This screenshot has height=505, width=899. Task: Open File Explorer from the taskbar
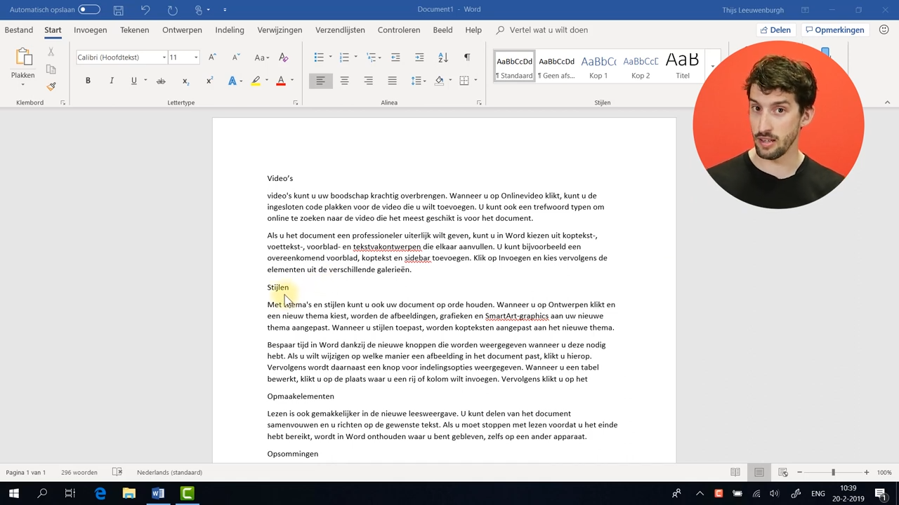(129, 494)
